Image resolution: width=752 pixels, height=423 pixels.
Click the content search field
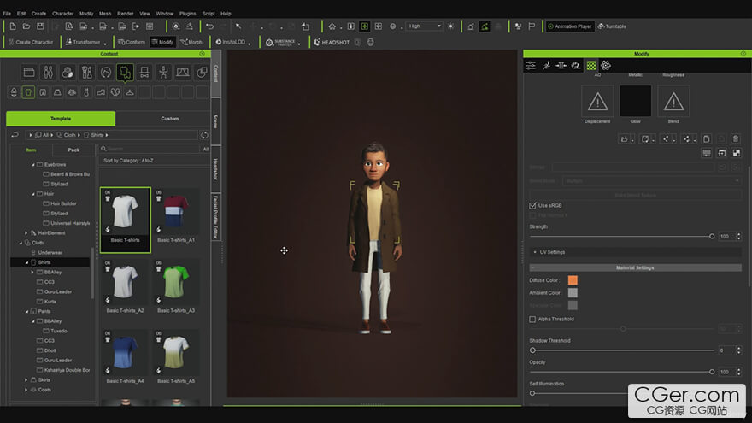[x=150, y=150]
